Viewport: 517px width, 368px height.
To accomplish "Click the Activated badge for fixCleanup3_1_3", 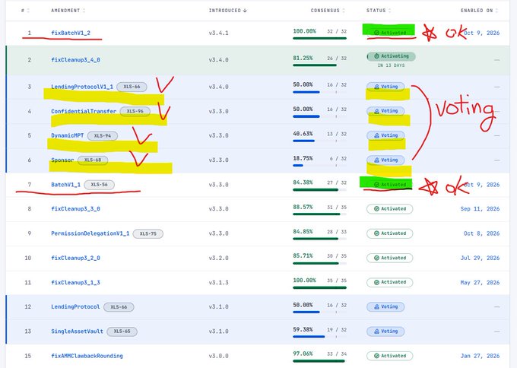I will click(x=390, y=282).
